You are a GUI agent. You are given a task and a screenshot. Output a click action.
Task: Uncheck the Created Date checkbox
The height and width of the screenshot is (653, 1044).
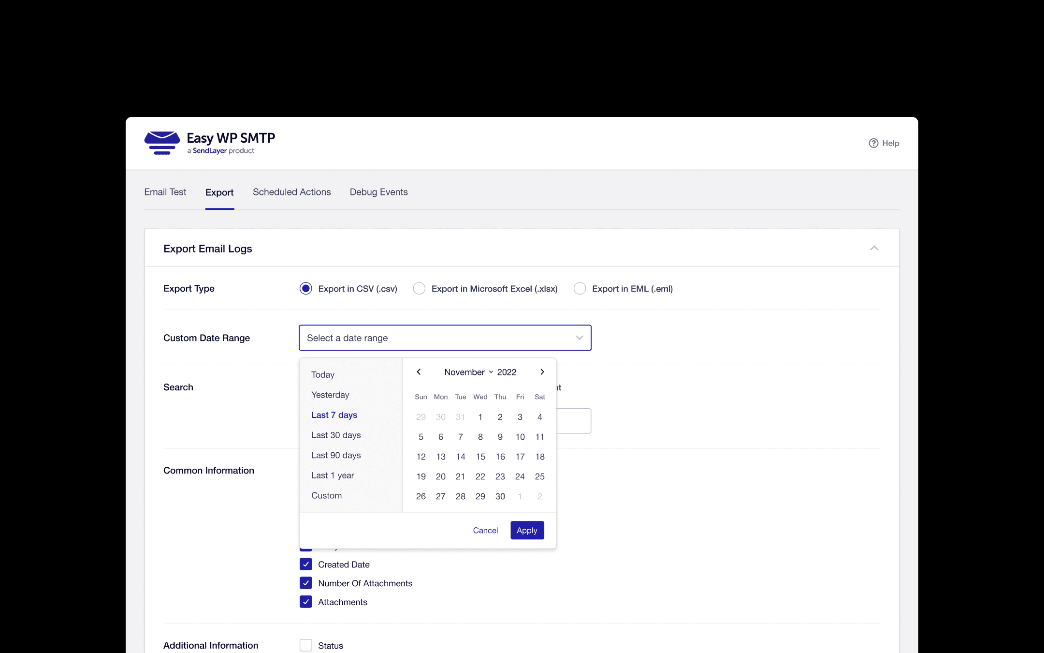point(306,564)
